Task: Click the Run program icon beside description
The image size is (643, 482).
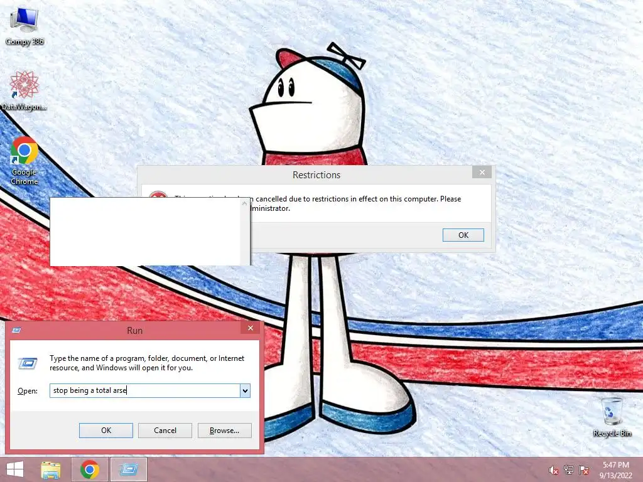Action: click(x=28, y=363)
